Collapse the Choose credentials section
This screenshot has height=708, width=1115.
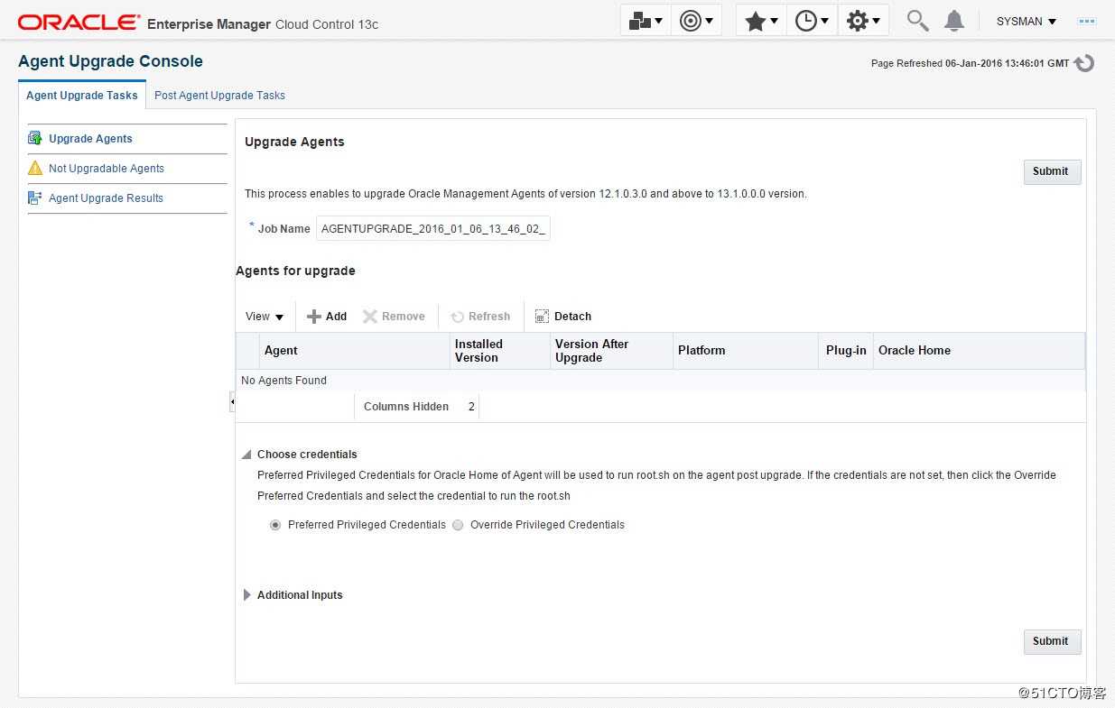click(x=246, y=455)
